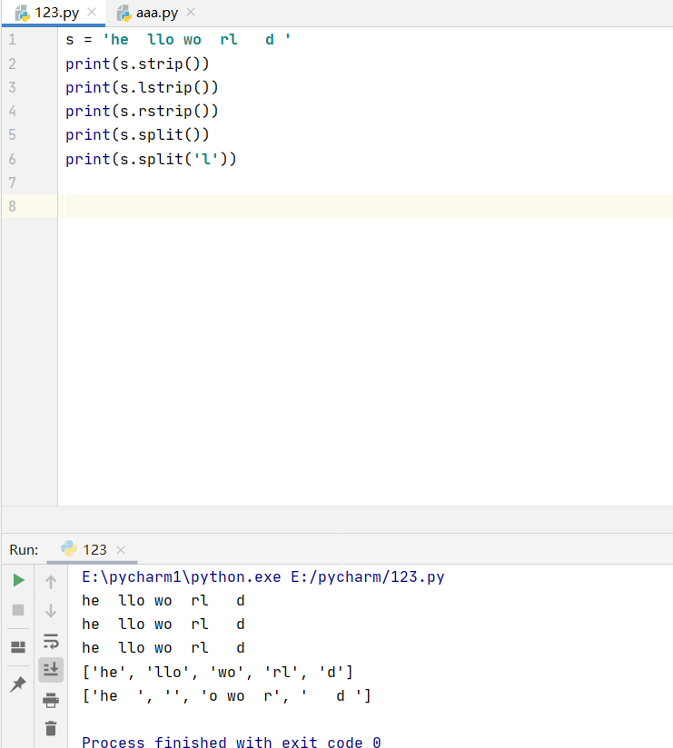The height and width of the screenshot is (748, 673).
Task: Click the console output list ['he', 'llo', 'wo', 'rl', 'd']
Action: (218, 672)
